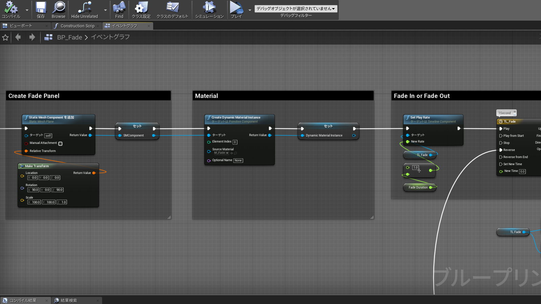Click the self target field
The width and height of the screenshot is (541, 304).
(48, 136)
